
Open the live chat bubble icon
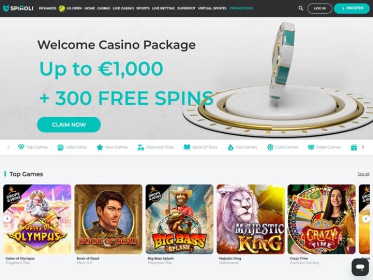point(360,267)
